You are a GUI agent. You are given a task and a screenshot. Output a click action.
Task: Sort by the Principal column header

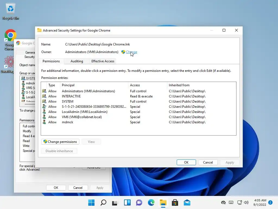pos(94,85)
